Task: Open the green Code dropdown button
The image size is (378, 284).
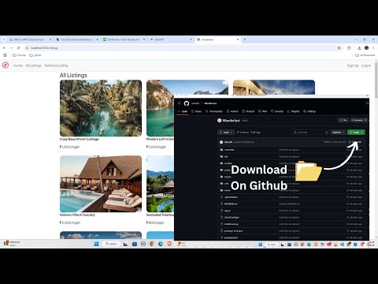Action: tap(356, 133)
